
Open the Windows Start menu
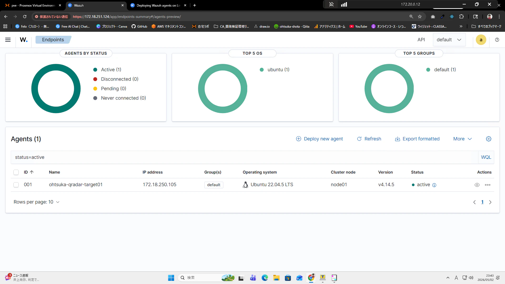coord(171,278)
